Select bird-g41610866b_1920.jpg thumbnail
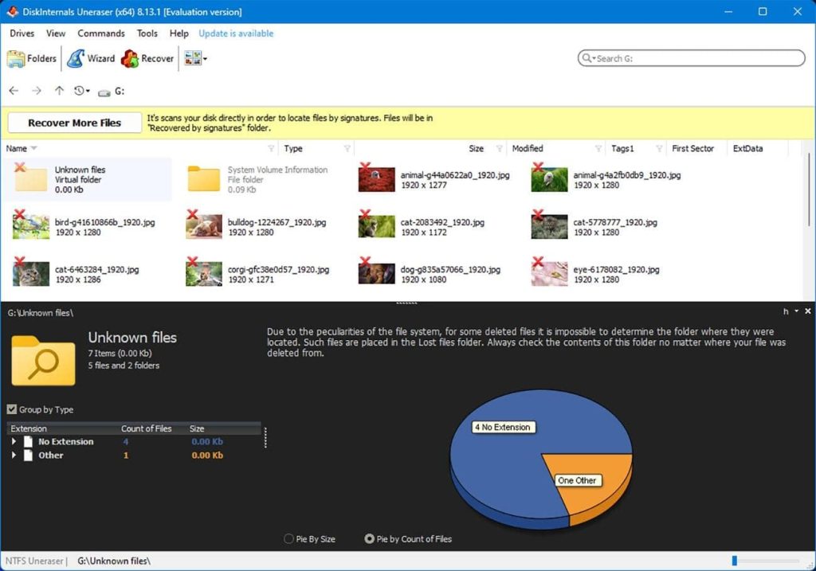The height and width of the screenshot is (571, 816). pos(31,227)
